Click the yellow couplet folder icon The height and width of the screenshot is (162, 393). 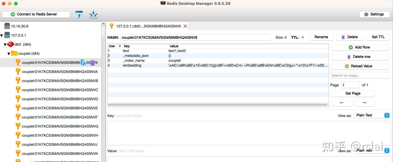click(x=14, y=53)
